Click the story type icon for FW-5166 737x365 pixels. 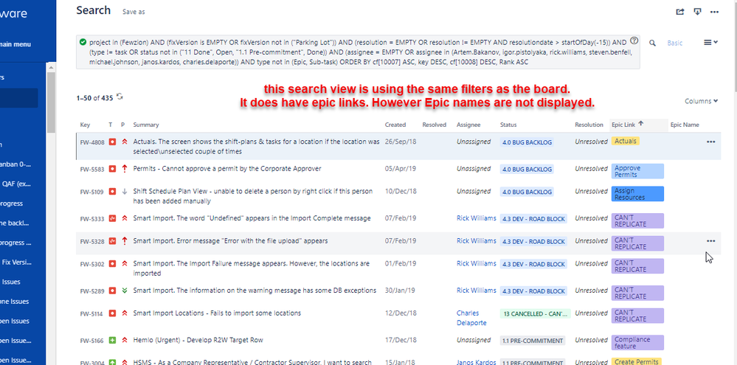pyautogui.click(x=112, y=340)
